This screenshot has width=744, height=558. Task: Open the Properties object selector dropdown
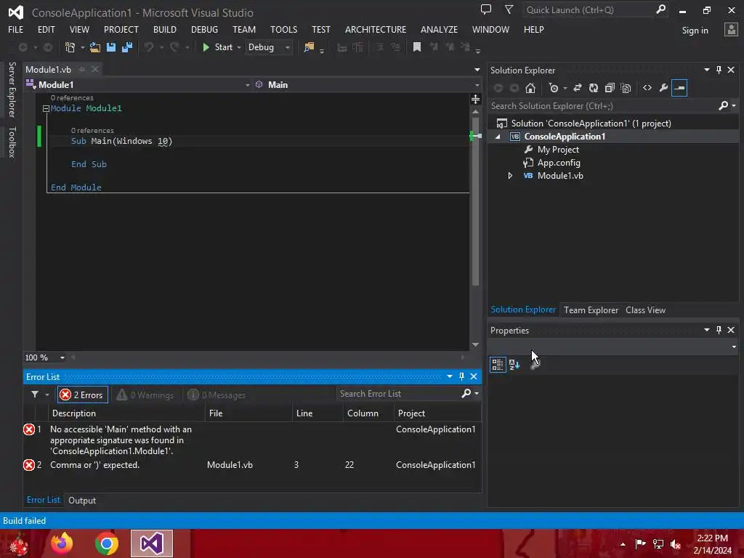(x=734, y=347)
